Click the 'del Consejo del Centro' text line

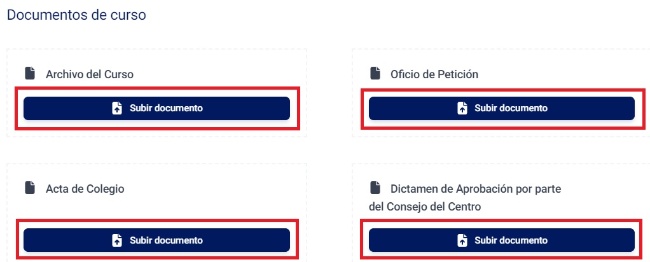click(425, 207)
